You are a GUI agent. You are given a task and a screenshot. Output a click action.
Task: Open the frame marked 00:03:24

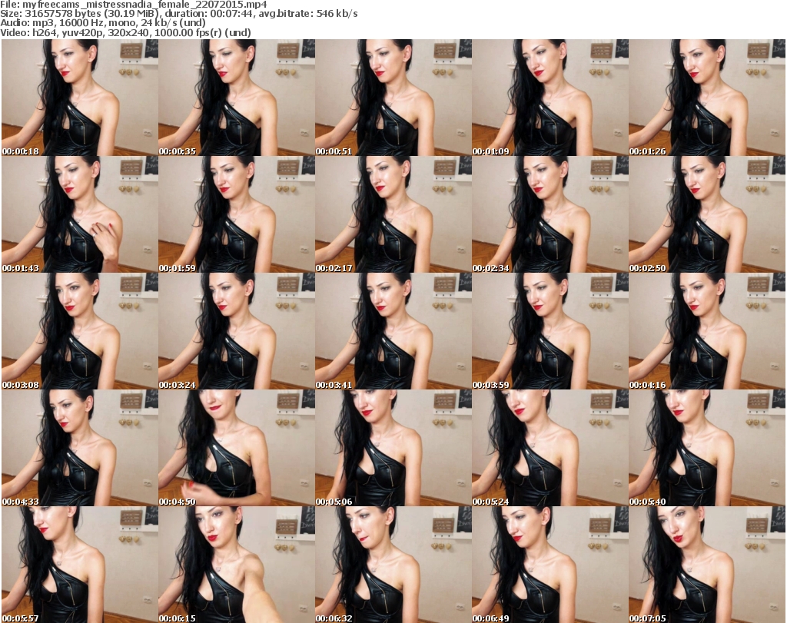237,331
